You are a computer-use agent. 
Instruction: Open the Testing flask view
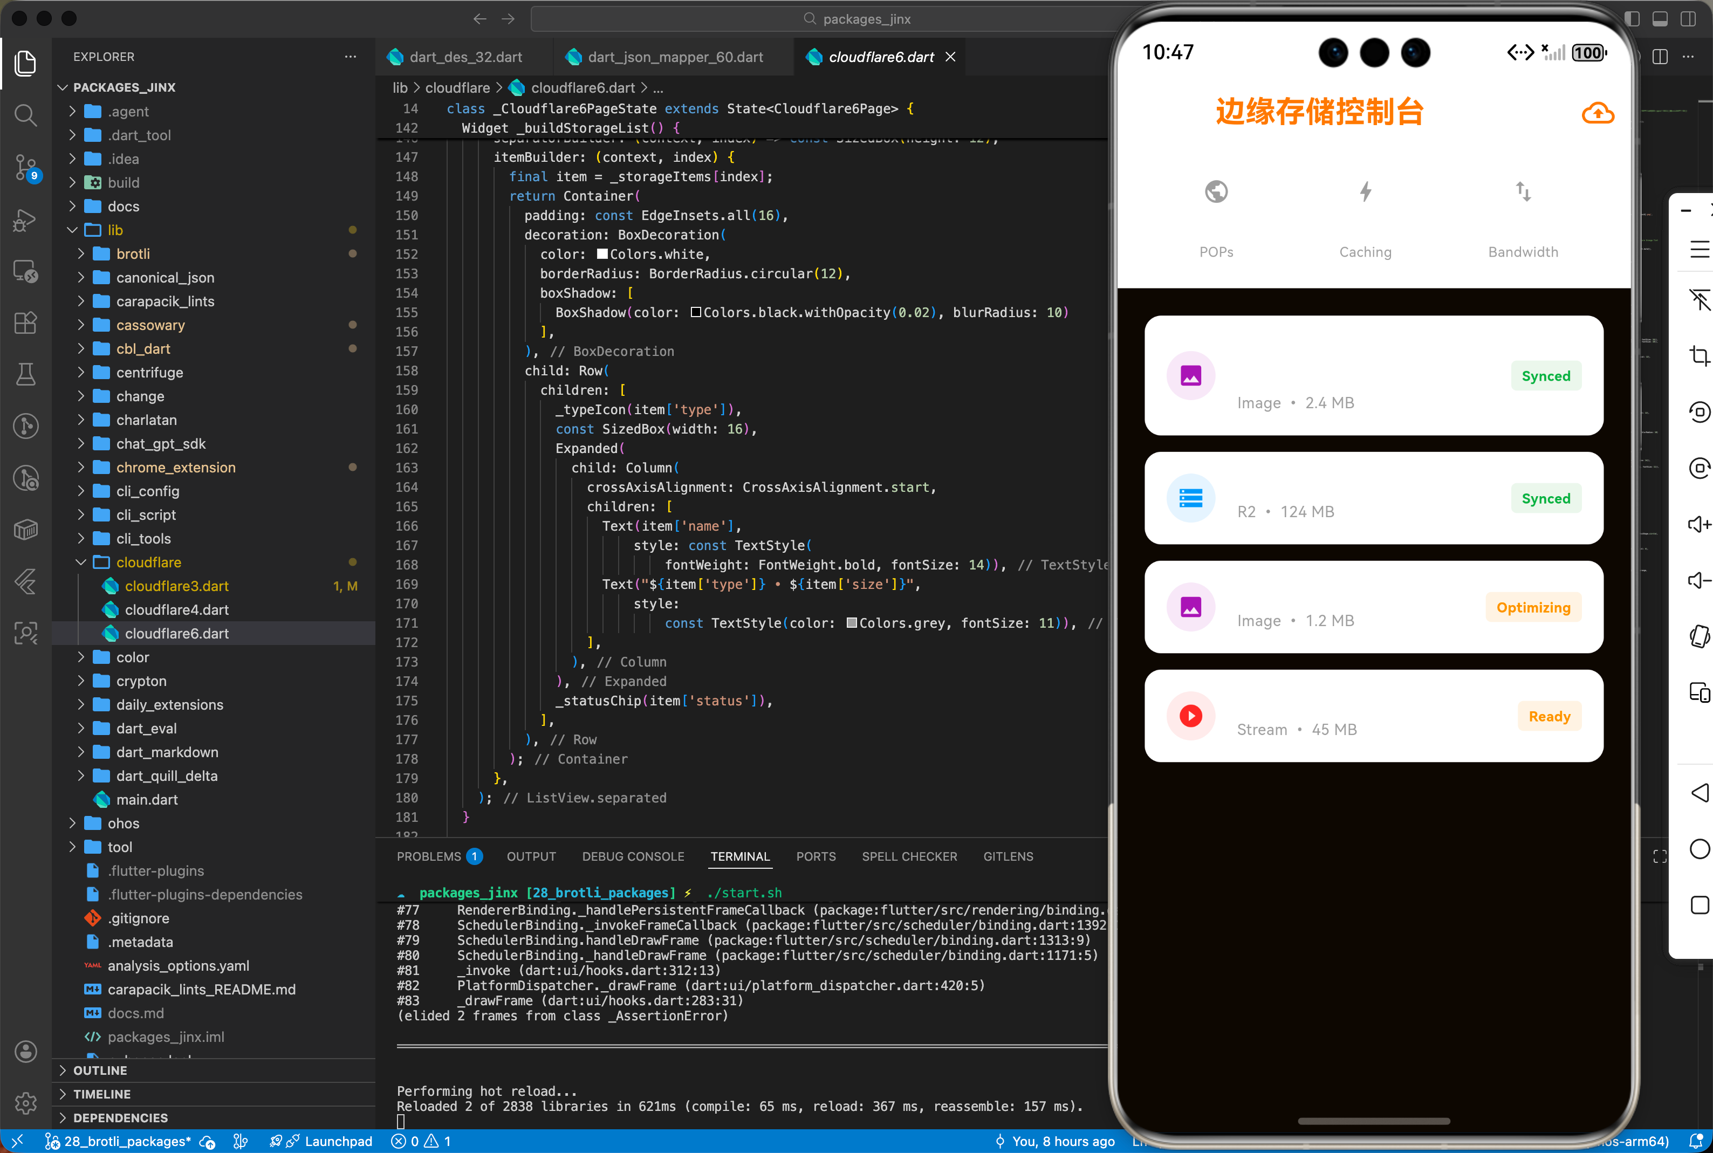pyautogui.click(x=26, y=374)
